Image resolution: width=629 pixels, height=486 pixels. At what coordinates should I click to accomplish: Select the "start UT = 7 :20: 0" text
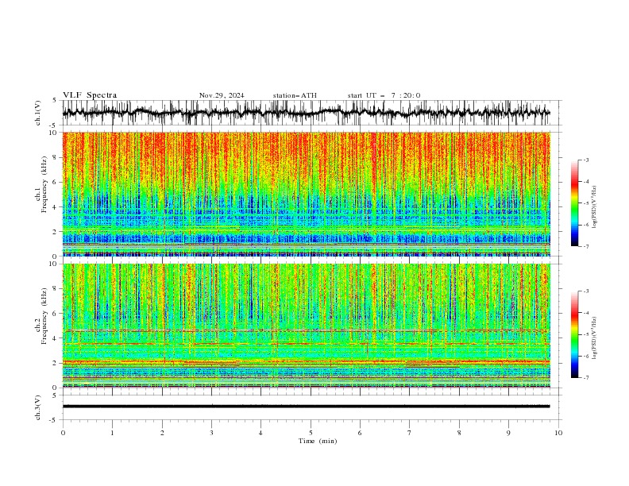(x=384, y=95)
